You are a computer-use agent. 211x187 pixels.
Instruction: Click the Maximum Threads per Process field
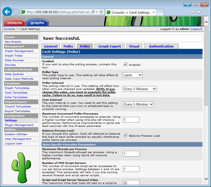point(131,154)
